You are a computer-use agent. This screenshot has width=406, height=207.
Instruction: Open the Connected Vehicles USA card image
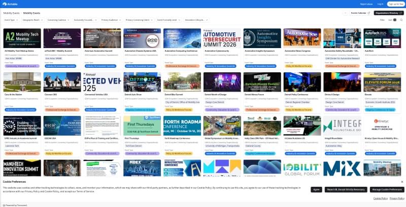[x=102, y=82]
